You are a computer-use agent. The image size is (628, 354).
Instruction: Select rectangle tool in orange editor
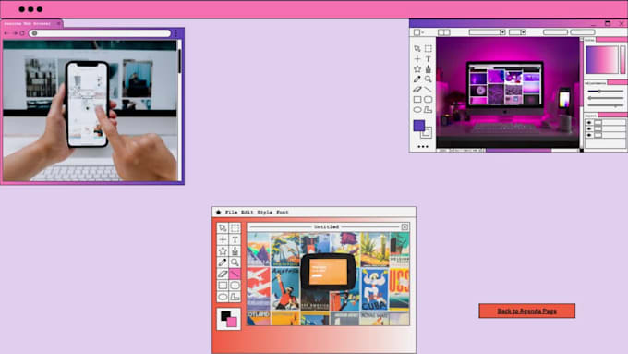point(223,286)
